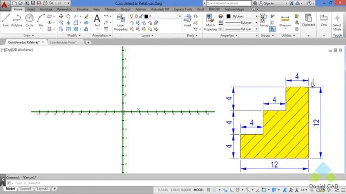Click the Group tool icon
The height and width of the screenshot is (194, 346).
[x=264, y=20]
